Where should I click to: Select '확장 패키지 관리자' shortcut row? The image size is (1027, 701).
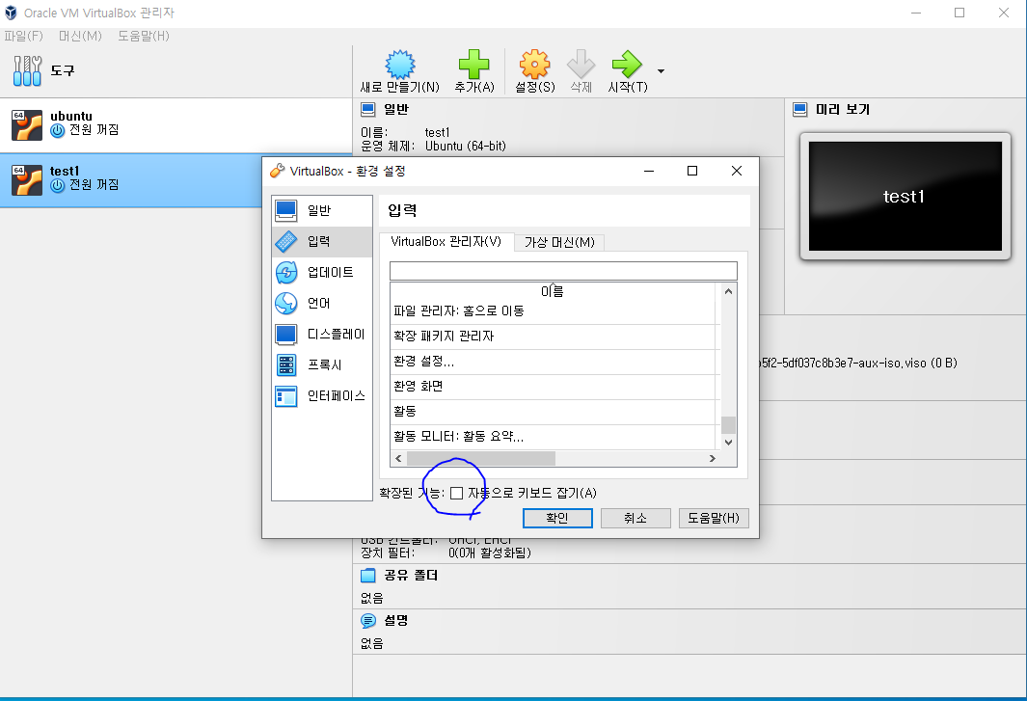click(554, 337)
